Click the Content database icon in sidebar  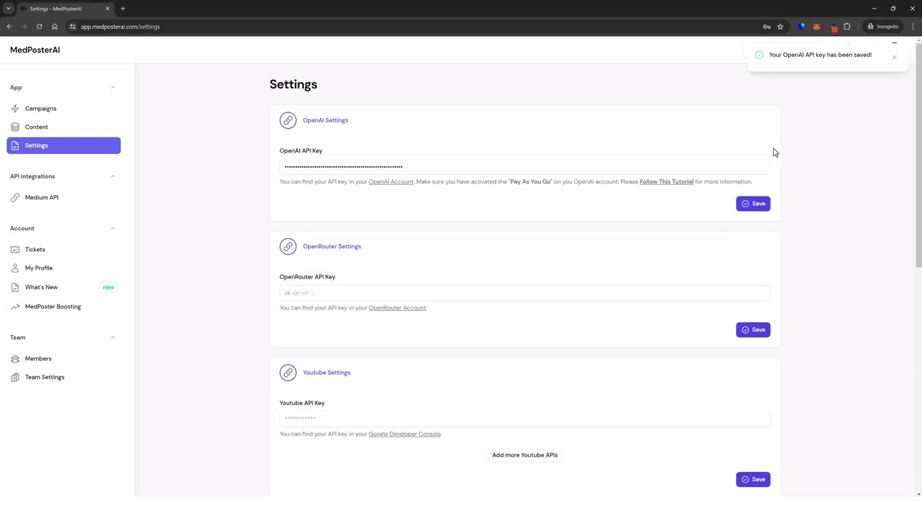pyautogui.click(x=15, y=127)
